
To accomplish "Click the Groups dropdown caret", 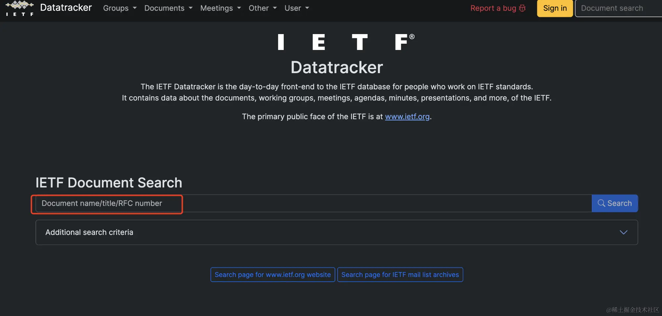I will pyautogui.click(x=135, y=8).
